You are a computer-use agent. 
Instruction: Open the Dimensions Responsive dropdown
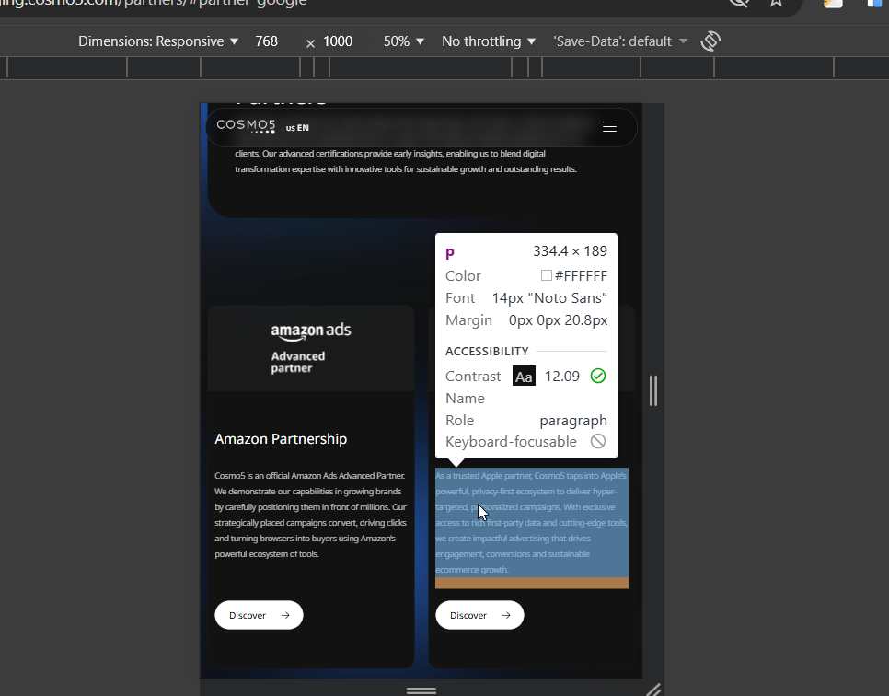coord(158,41)
